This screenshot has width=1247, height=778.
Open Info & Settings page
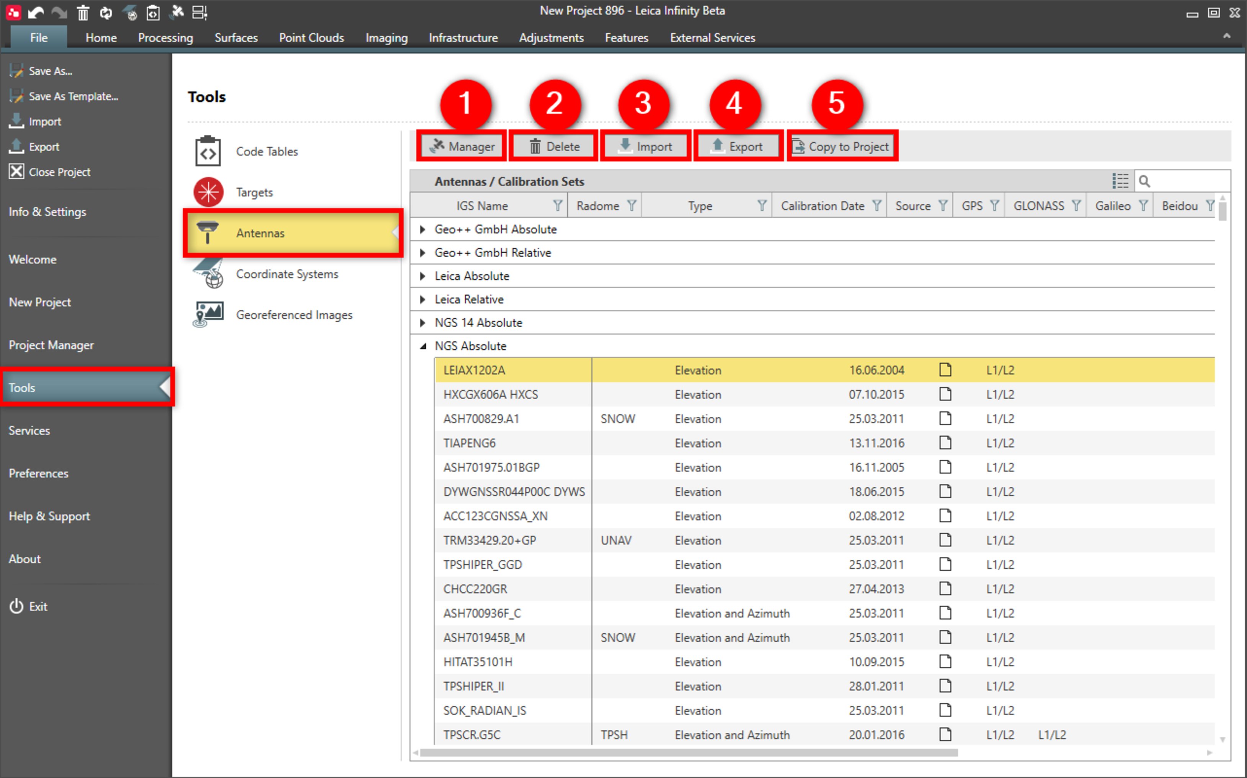(x=47, y=212)
